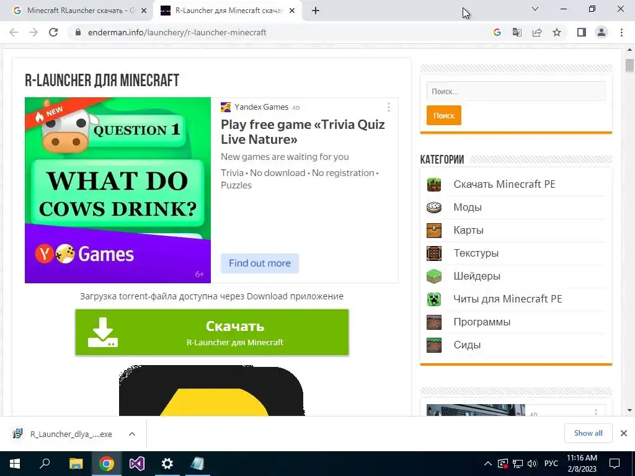Click the Find out more ad button
The height and width of the screenshot is (476, 635).
pyautogui.click(x=260, y=263)
